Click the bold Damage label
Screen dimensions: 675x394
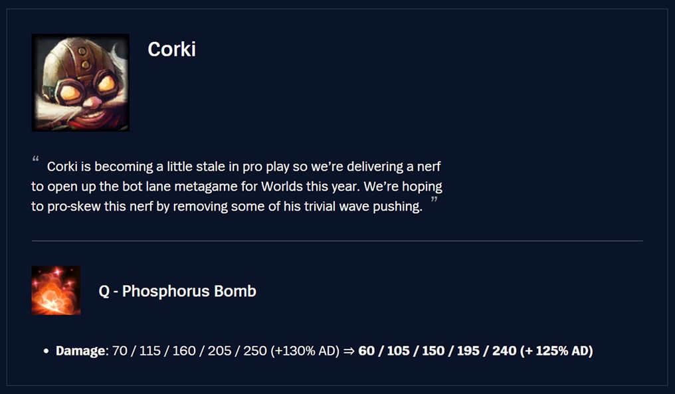[x=81, y=351]
